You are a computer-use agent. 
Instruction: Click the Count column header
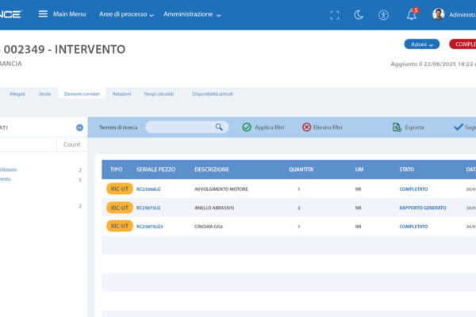point(71,144)
